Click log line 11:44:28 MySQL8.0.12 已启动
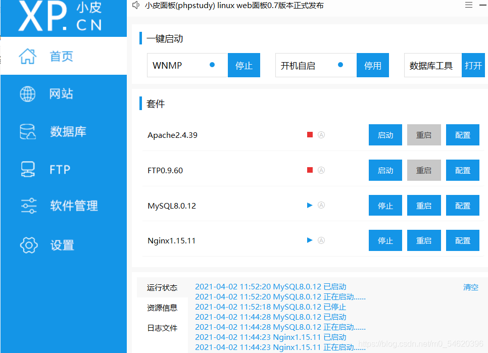488x353 pixels. (270, 317)
